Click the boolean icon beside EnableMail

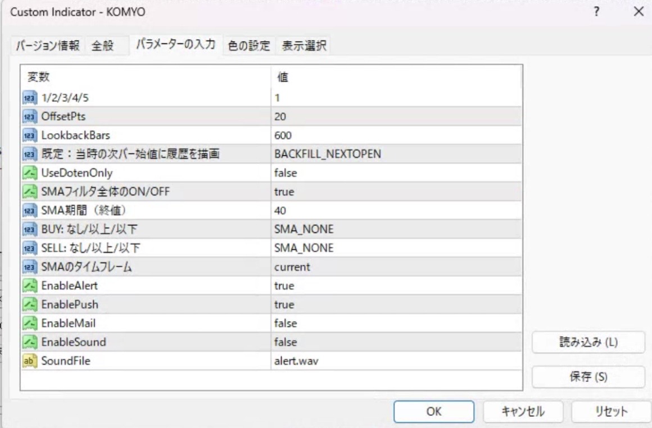click(30, 323)
